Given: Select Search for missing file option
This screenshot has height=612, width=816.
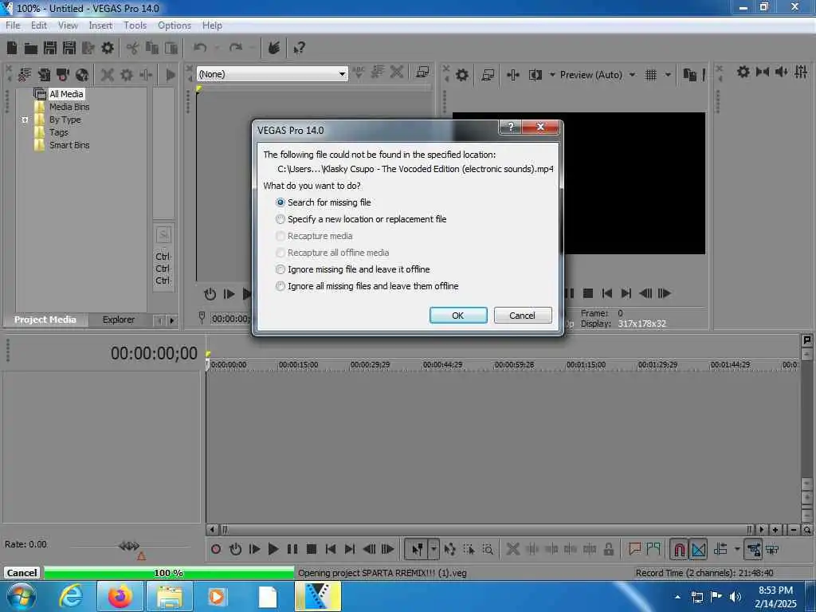Looking at the screenshot, I should [324, 202].
